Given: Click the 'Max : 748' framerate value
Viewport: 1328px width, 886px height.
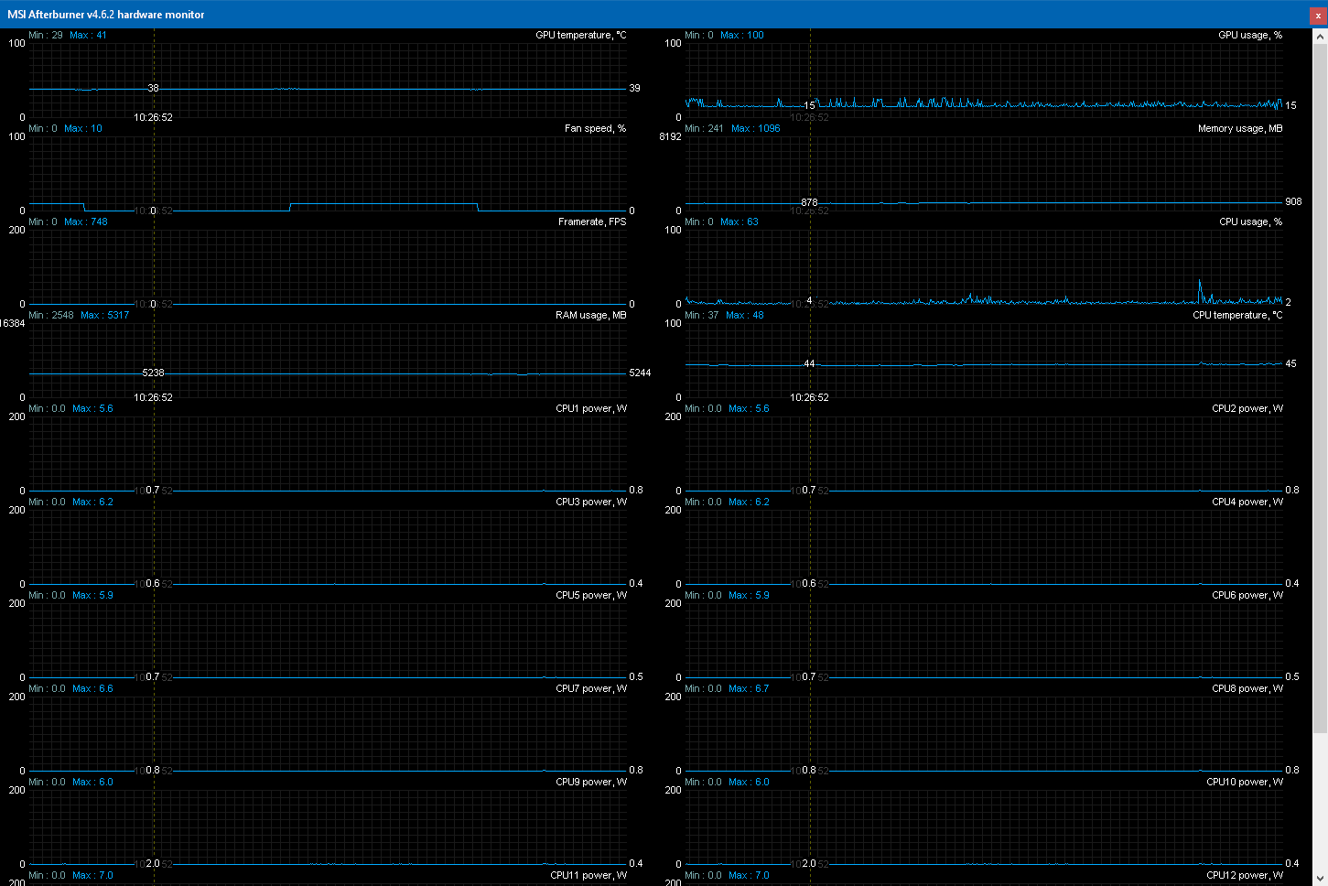Looking at the screenshot, I should coord(86,222).
